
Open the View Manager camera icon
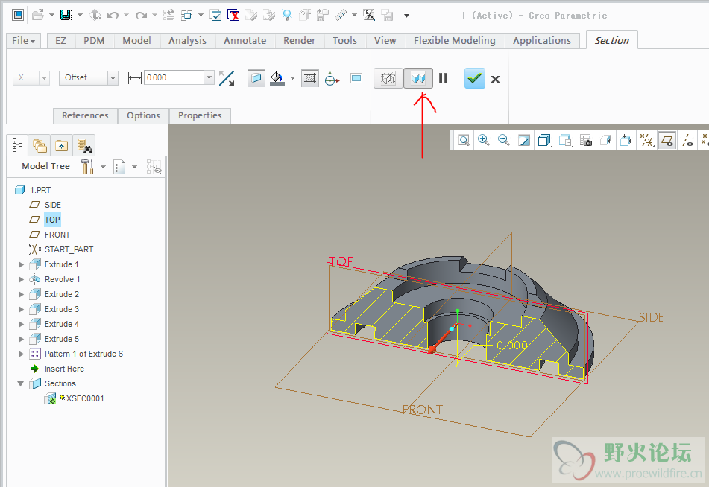(x=585, y=141)
